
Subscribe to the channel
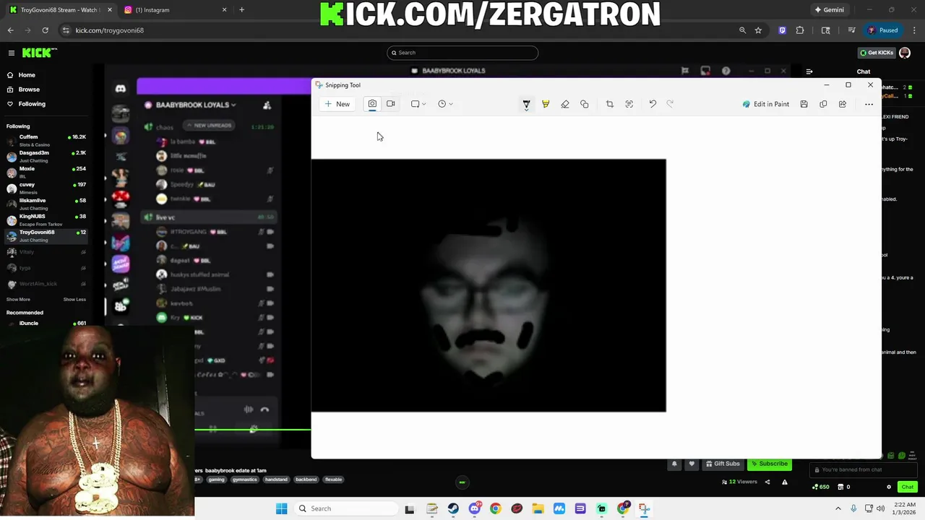769,464
